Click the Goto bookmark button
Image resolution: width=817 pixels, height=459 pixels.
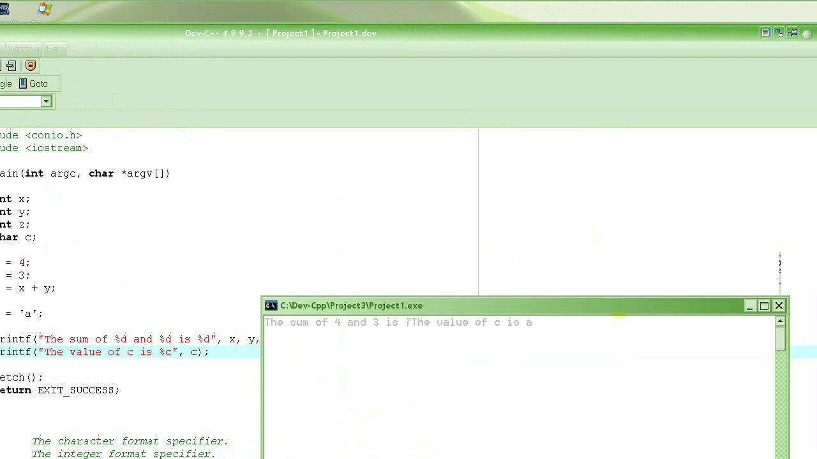tap(33, 84)
